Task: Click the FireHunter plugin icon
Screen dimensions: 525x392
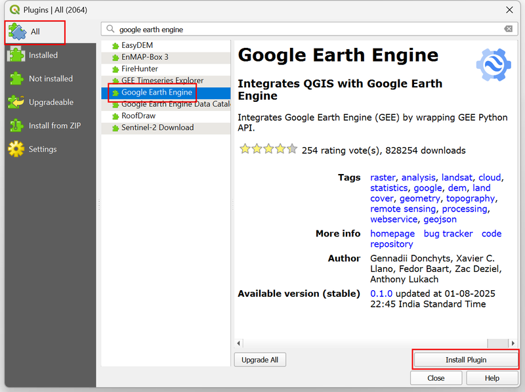Action: click(x=115, y=69)
